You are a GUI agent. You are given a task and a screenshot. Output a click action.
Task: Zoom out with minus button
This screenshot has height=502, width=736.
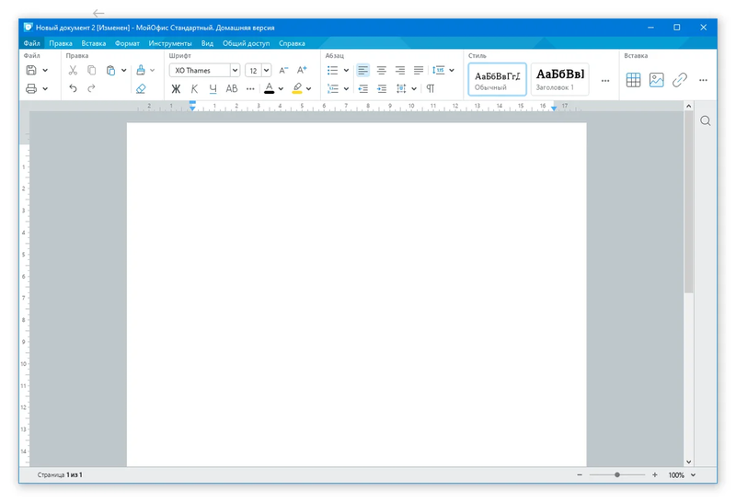580,474
